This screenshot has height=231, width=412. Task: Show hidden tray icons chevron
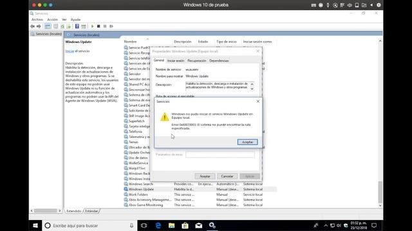click(326, 225)
